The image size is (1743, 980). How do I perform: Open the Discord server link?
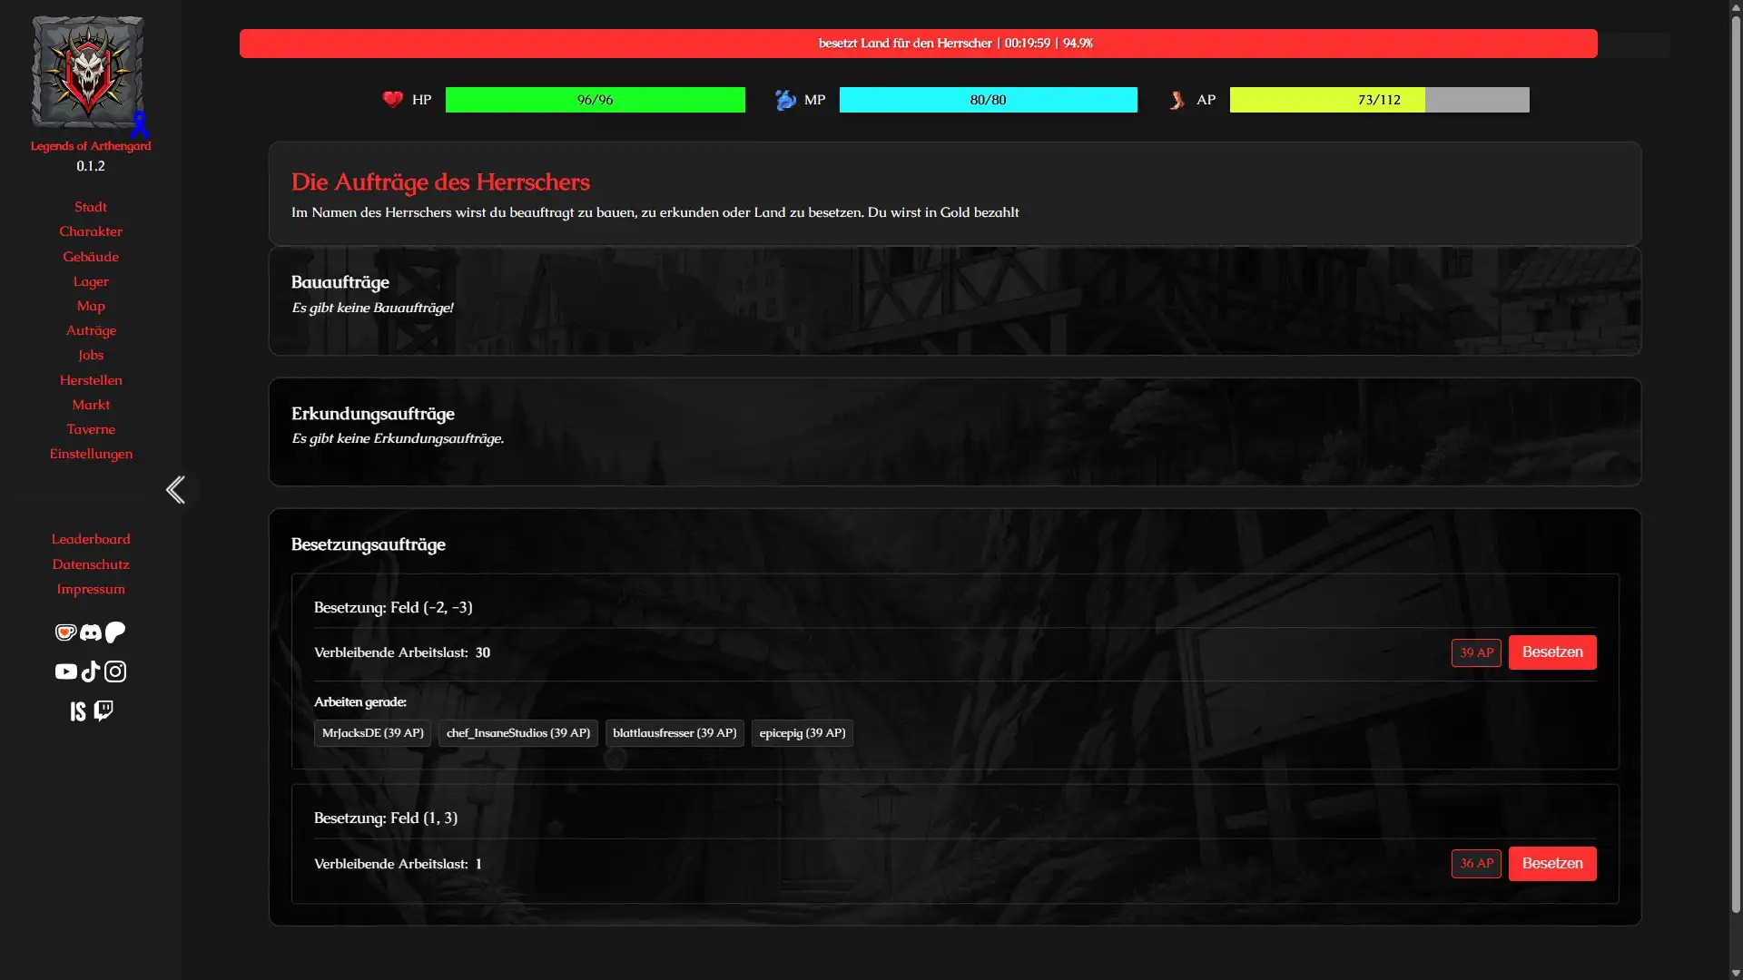pyautogui.click(x=90, y=632)
